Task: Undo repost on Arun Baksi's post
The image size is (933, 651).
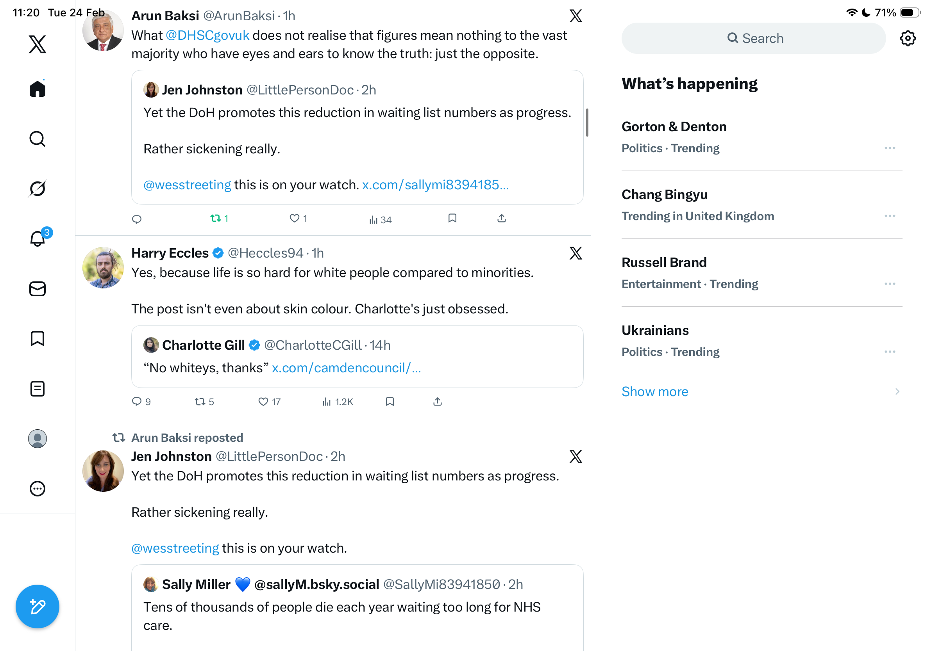Action: [x=215, y=219]
